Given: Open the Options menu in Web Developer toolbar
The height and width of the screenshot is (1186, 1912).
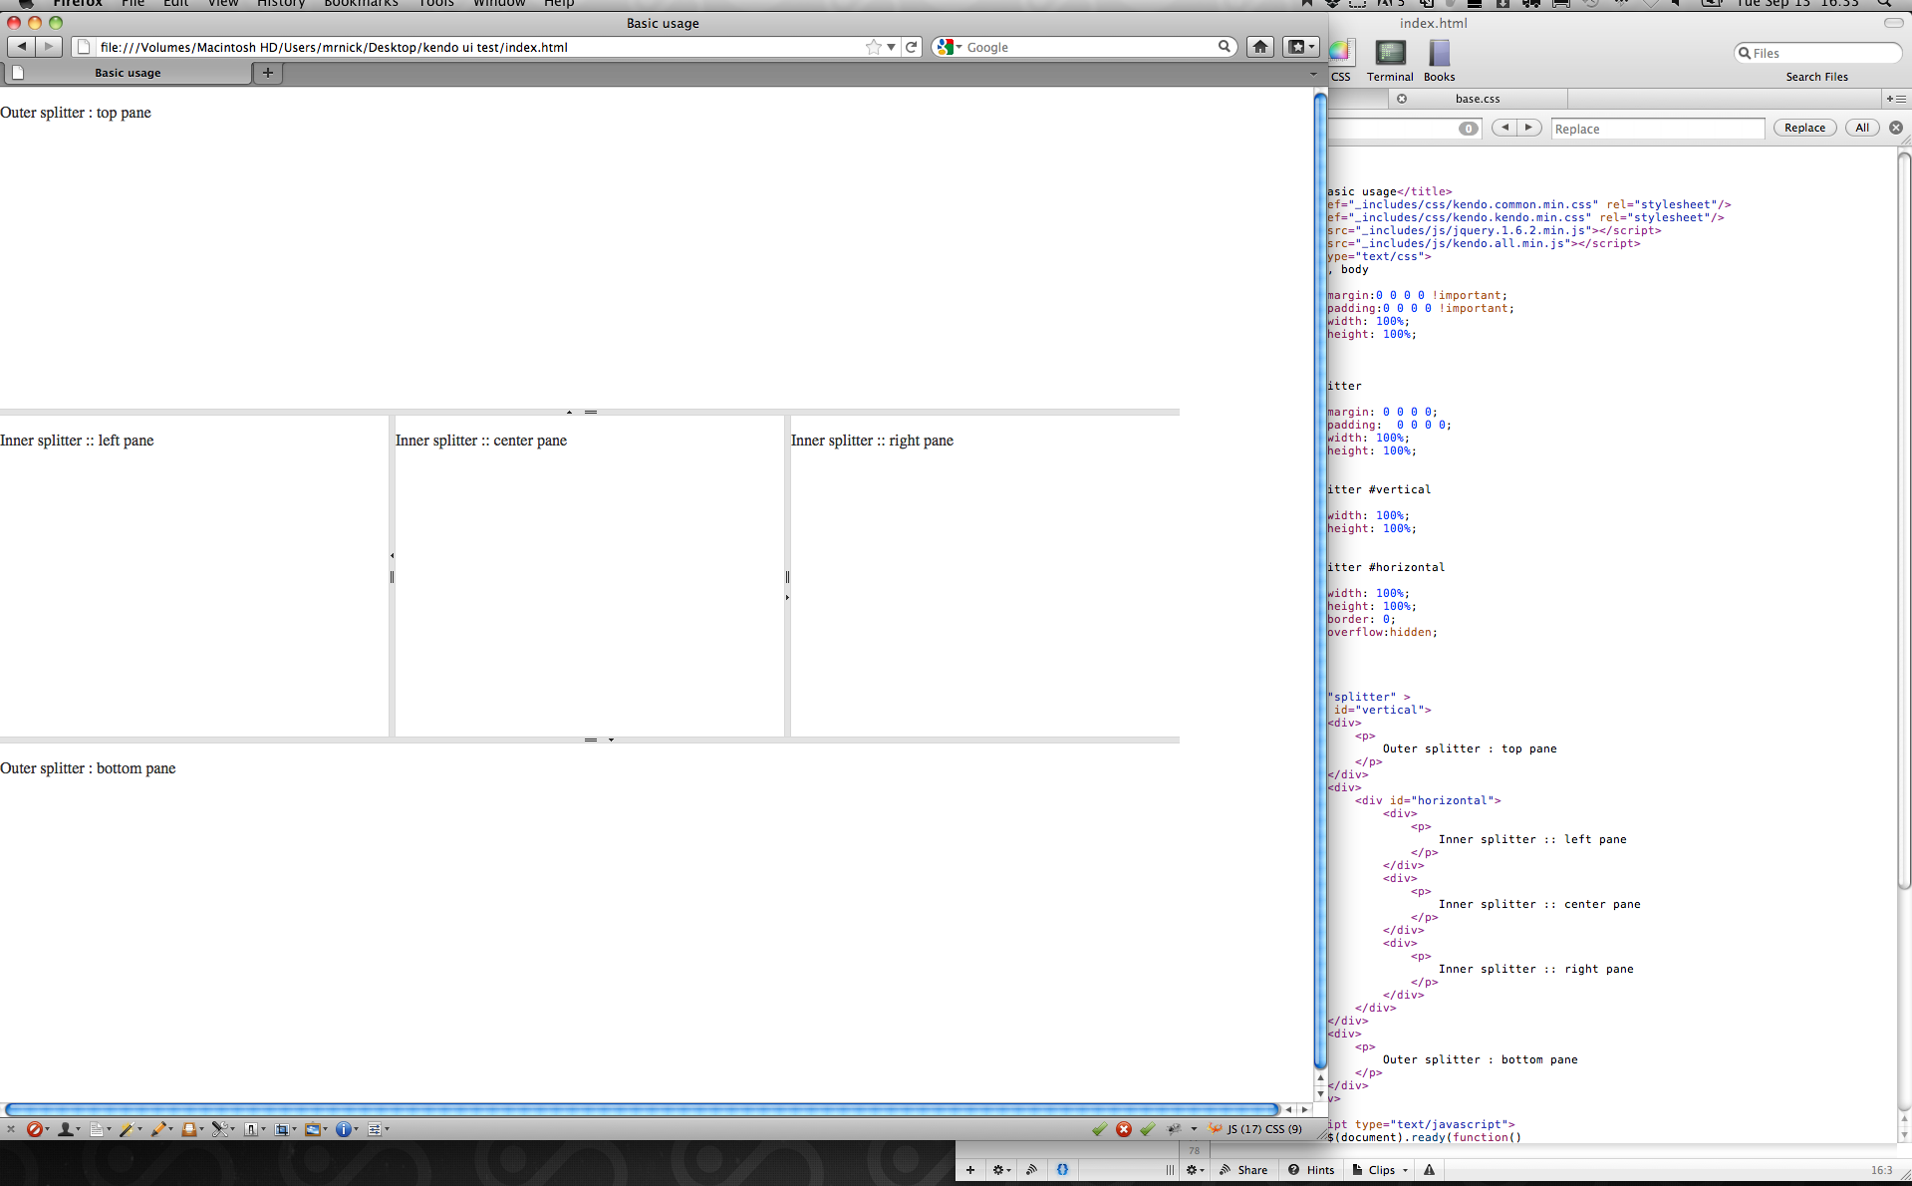Looking at the screenshot, I should (378, 1129).
